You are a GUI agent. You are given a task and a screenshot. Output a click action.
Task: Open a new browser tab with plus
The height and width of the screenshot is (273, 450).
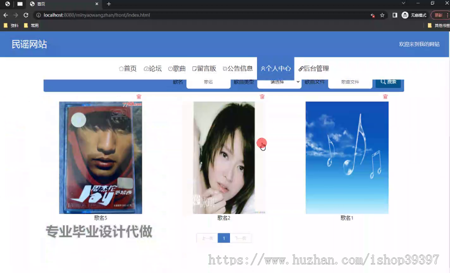109,4
